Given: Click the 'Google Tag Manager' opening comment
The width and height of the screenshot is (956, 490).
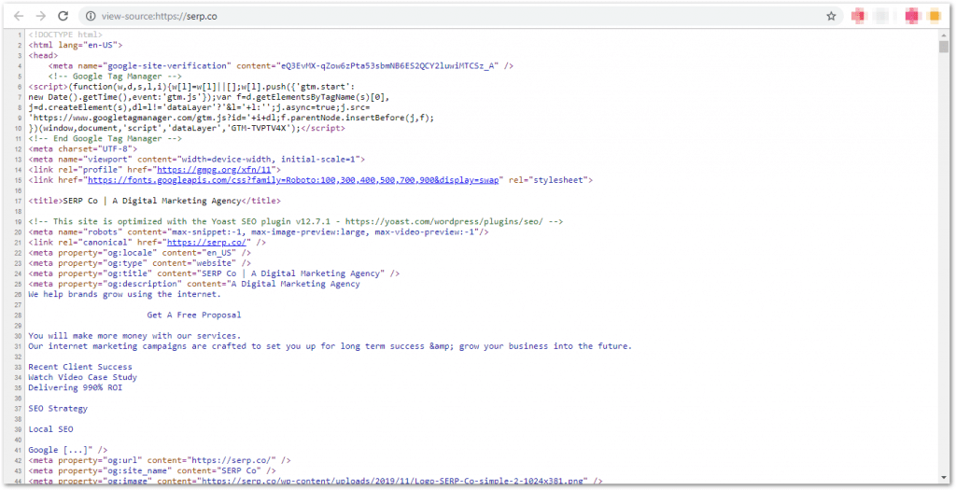Looking at the screenshot, I should pyautogui.click(x=115, y=77).
